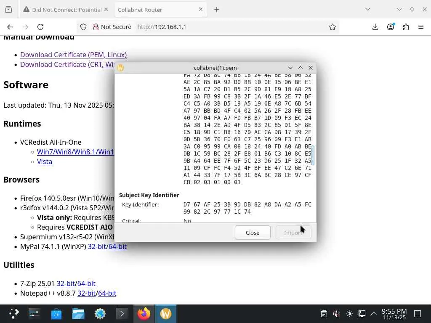The height and width of the screenshot is (323, 431).
Task: Download 7-Zip 32-bit
Action: [66, 283]
